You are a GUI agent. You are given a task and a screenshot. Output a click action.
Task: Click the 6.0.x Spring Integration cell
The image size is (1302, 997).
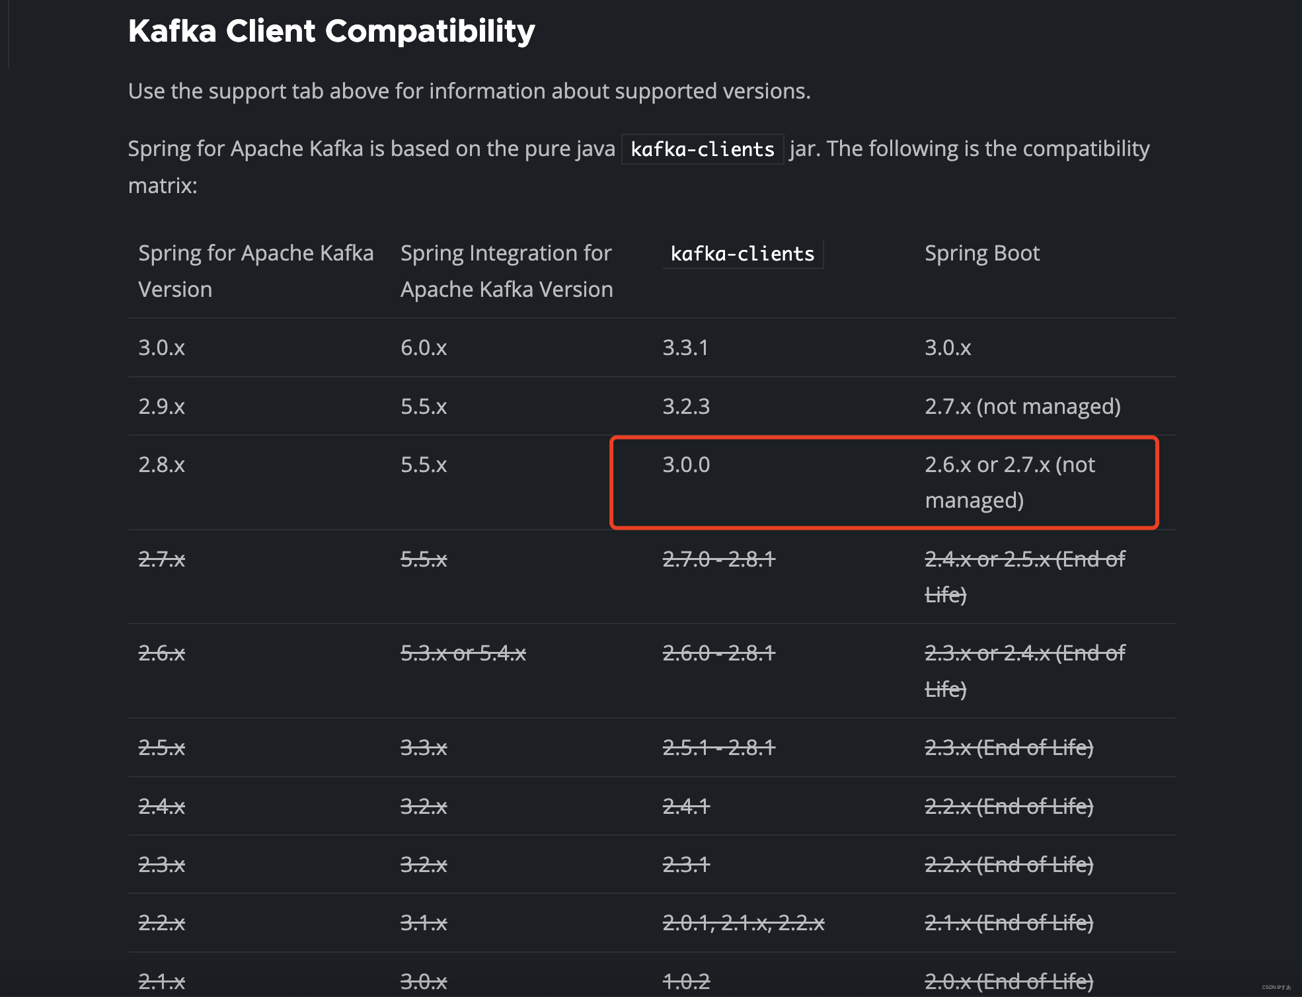(424, 348)
